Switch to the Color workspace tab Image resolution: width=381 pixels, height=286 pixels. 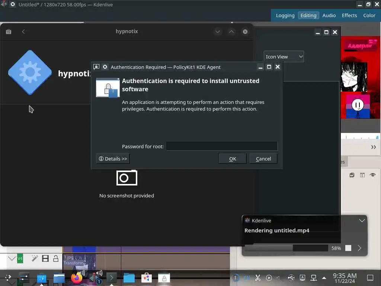click(x=369, y=16)
